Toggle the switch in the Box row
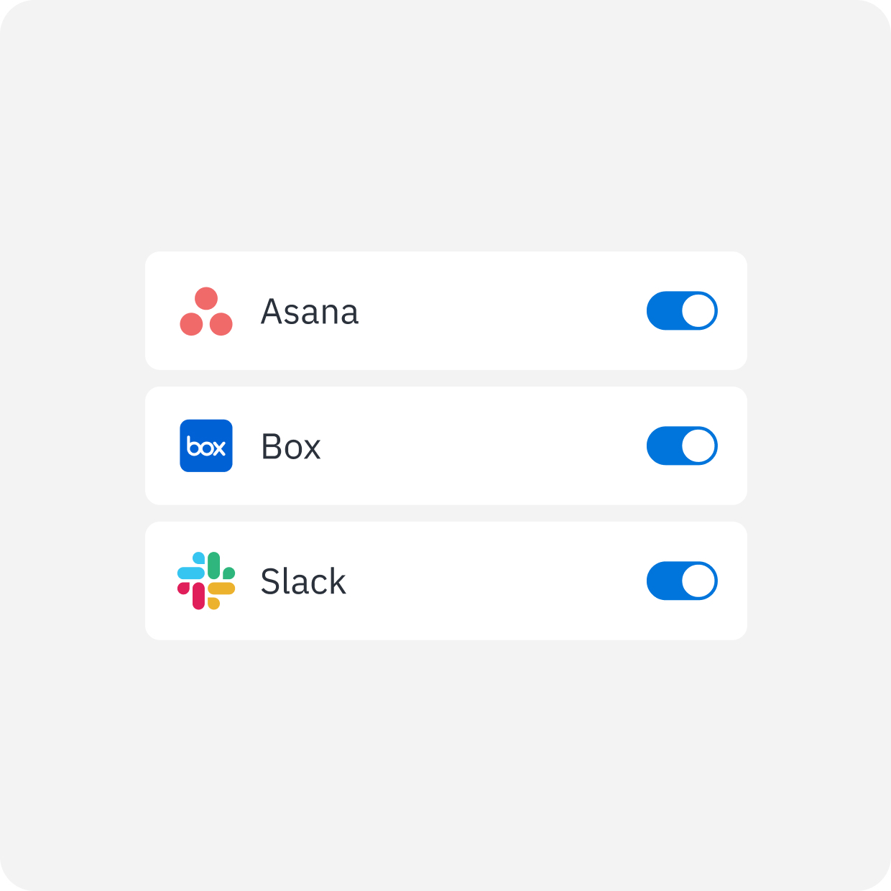891x891 pixels. 681,445
